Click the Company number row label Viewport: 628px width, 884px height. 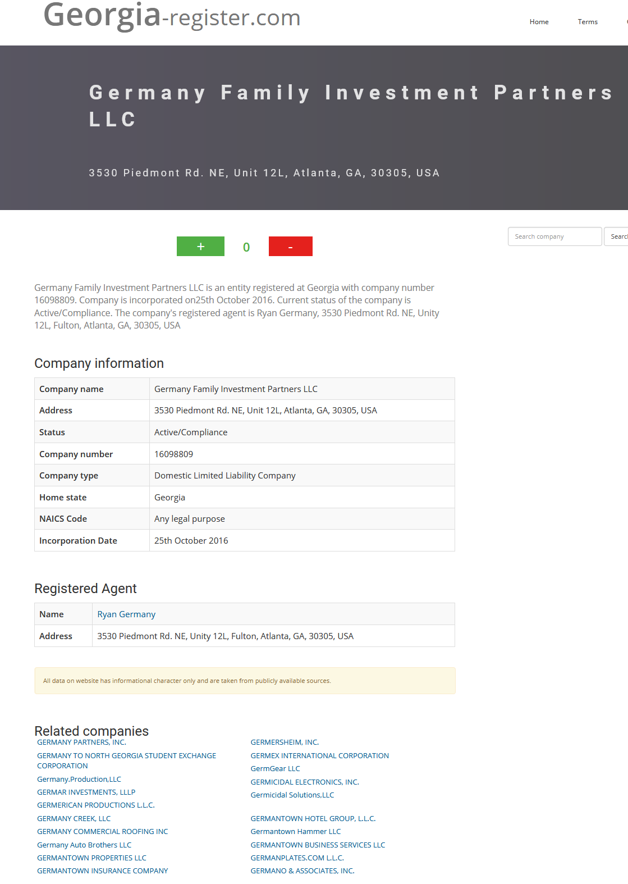[x=76, y=454]
